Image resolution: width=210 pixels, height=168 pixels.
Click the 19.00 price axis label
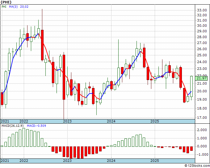click(202, 99)
